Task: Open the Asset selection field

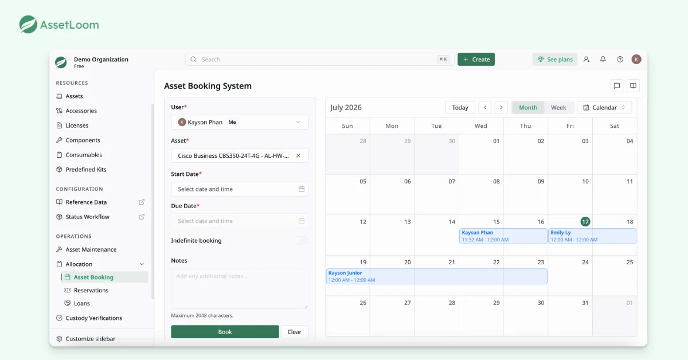Action: coord(240,156)
